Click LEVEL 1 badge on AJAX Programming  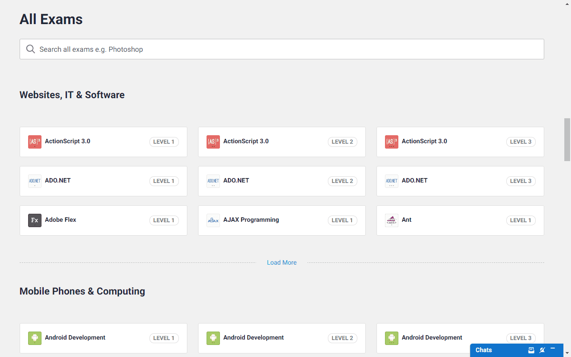pos(343,220)
